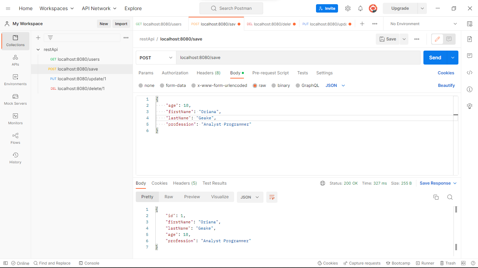The height and width of the screenshot is (268, 478).
Task: Toggle sidebar visibility icon in status bar
Action: (x=6, y=263)
